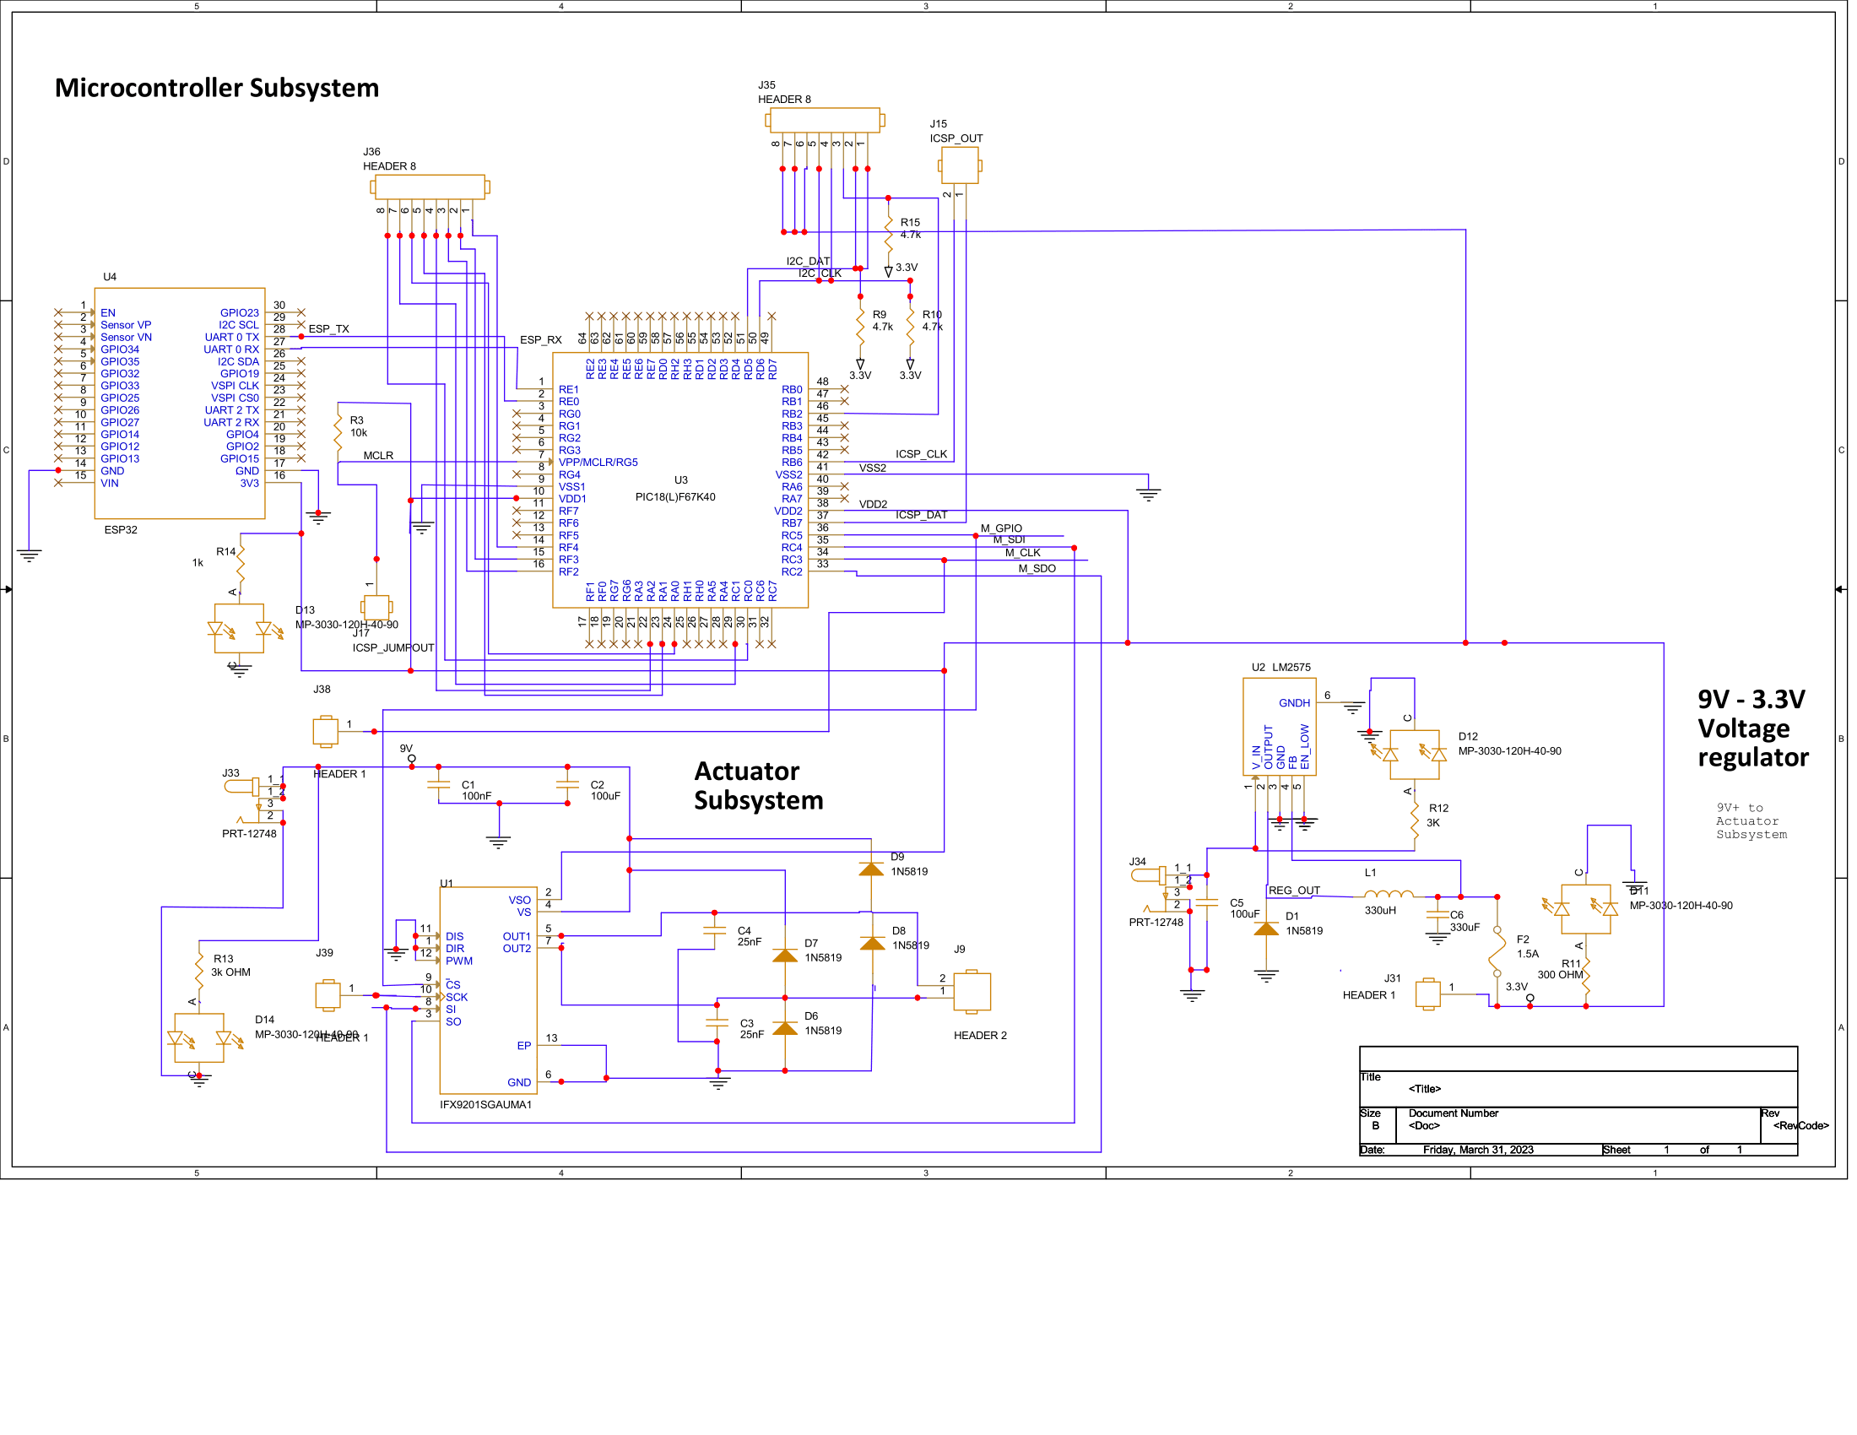The width and height of the screenshot is (1857, 1435).
Task: Click the L1 330uH inductor symbol
Action: point(1389,894)
